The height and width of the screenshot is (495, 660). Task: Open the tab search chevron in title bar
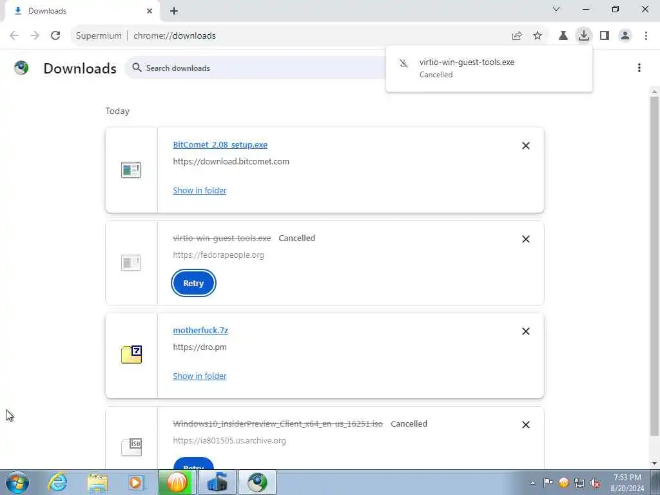click(556, 9)
